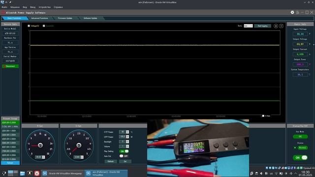This screenshot has height=177, width=315.
Task: Click the V-Set voltage dial knob
Action: [x=40, y=146]
